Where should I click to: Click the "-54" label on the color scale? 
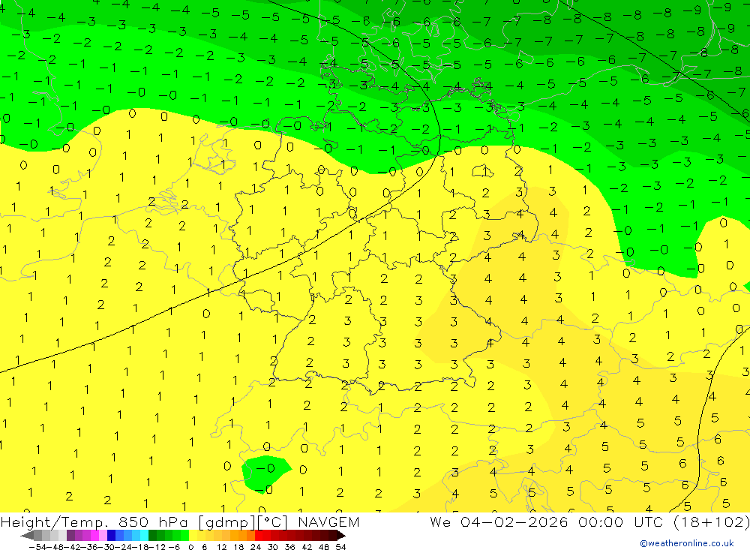pyautogui.click(x=37, y=547)
